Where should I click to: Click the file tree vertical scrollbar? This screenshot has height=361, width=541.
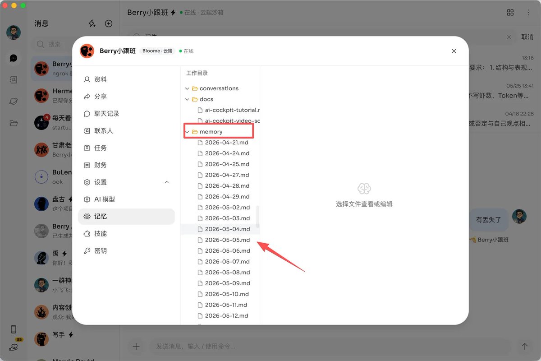click(258, 217)
